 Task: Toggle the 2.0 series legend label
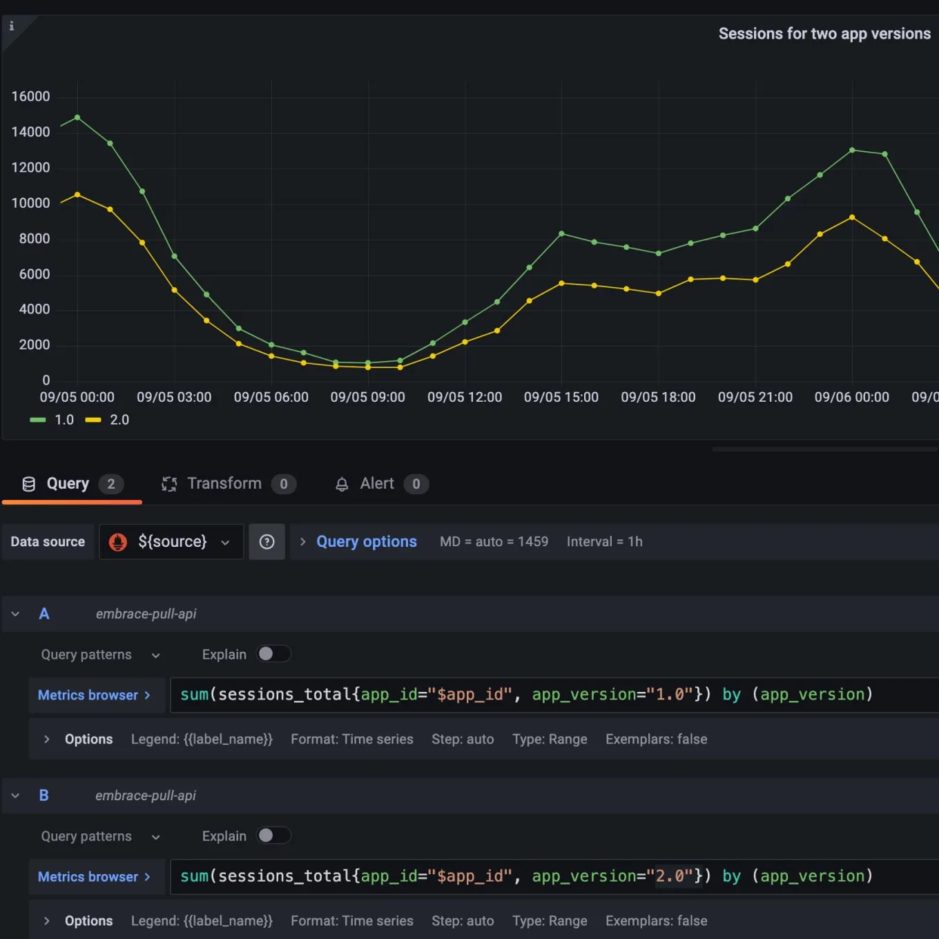[x=119, y=420]
